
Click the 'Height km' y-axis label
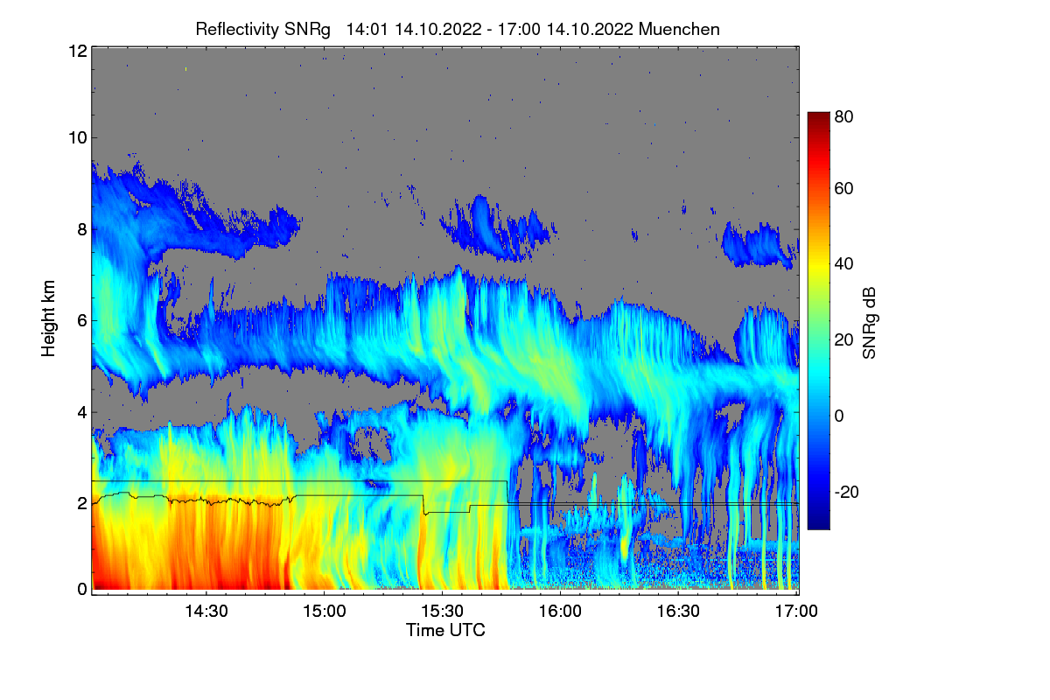(48, 320)
